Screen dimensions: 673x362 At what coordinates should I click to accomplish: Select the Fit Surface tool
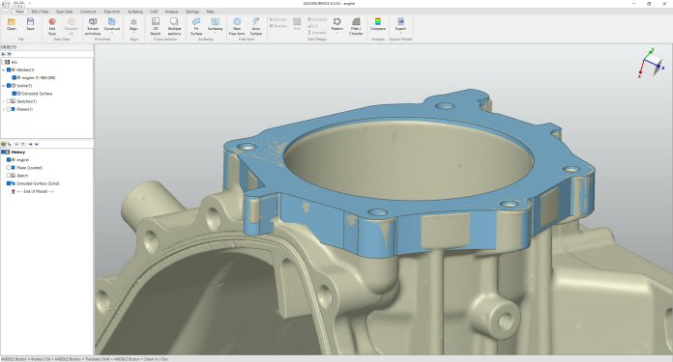[x=196, y=26]
